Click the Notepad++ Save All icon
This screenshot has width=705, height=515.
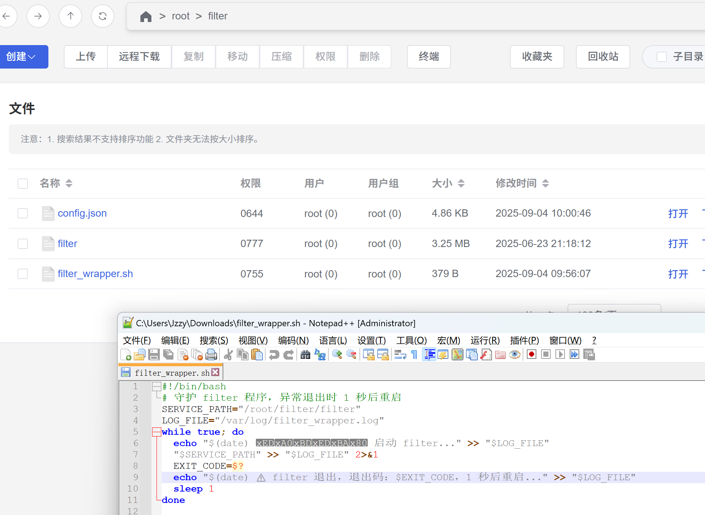pos(168,354)
